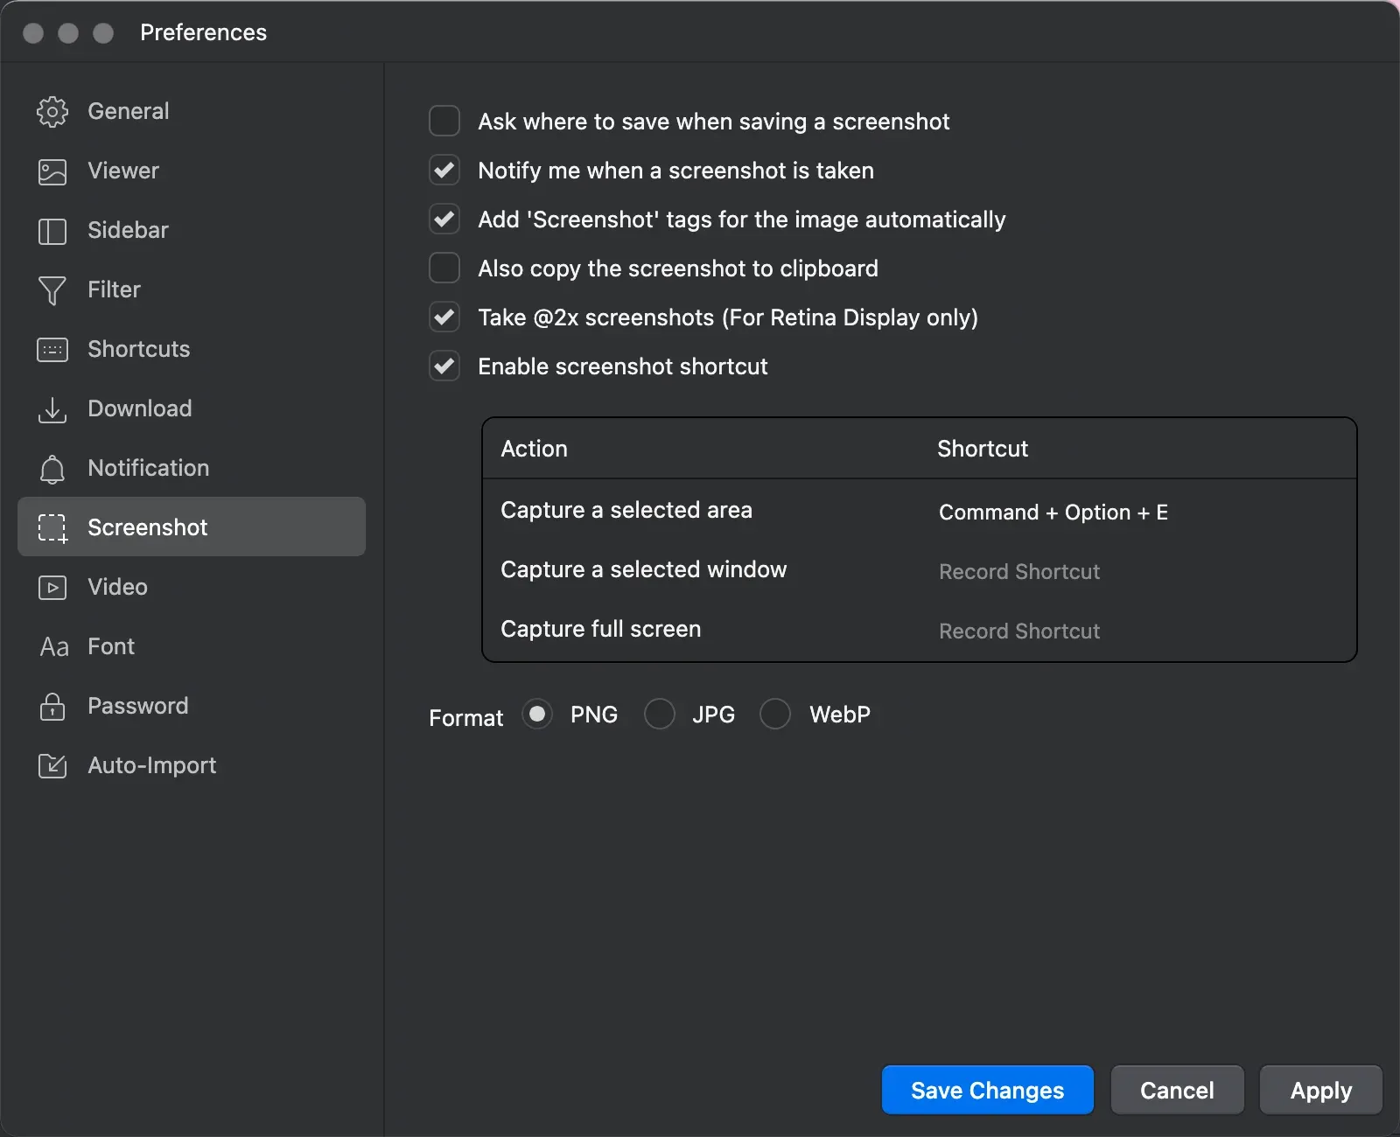Click the Video play icon

pos(52,588)
